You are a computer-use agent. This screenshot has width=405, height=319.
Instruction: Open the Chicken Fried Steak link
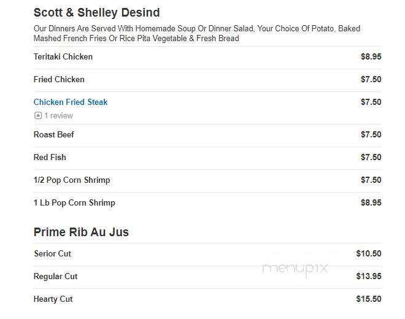click(x=71, y=102)
